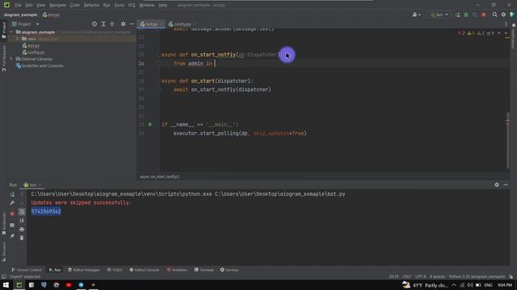Open the Refactor menu

91,6
